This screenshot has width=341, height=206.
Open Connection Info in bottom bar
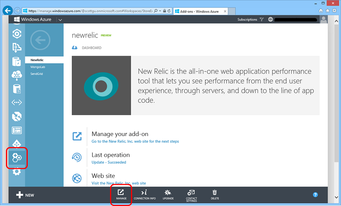click(145, 195)
